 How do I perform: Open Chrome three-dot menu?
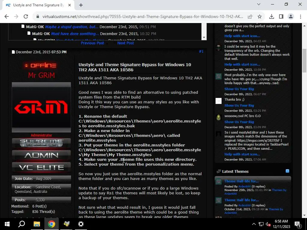click(300, 17)
